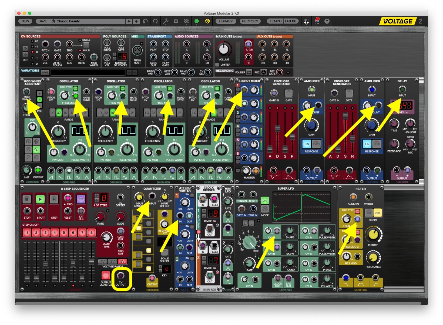The height and width of the screenshot is (325, 443).
Task: Click the CV OUTPUT jack on 8 Step Sequencer
Action: point(120,276)
